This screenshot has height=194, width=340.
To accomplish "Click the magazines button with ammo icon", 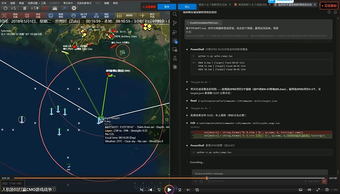I will 126,15.
